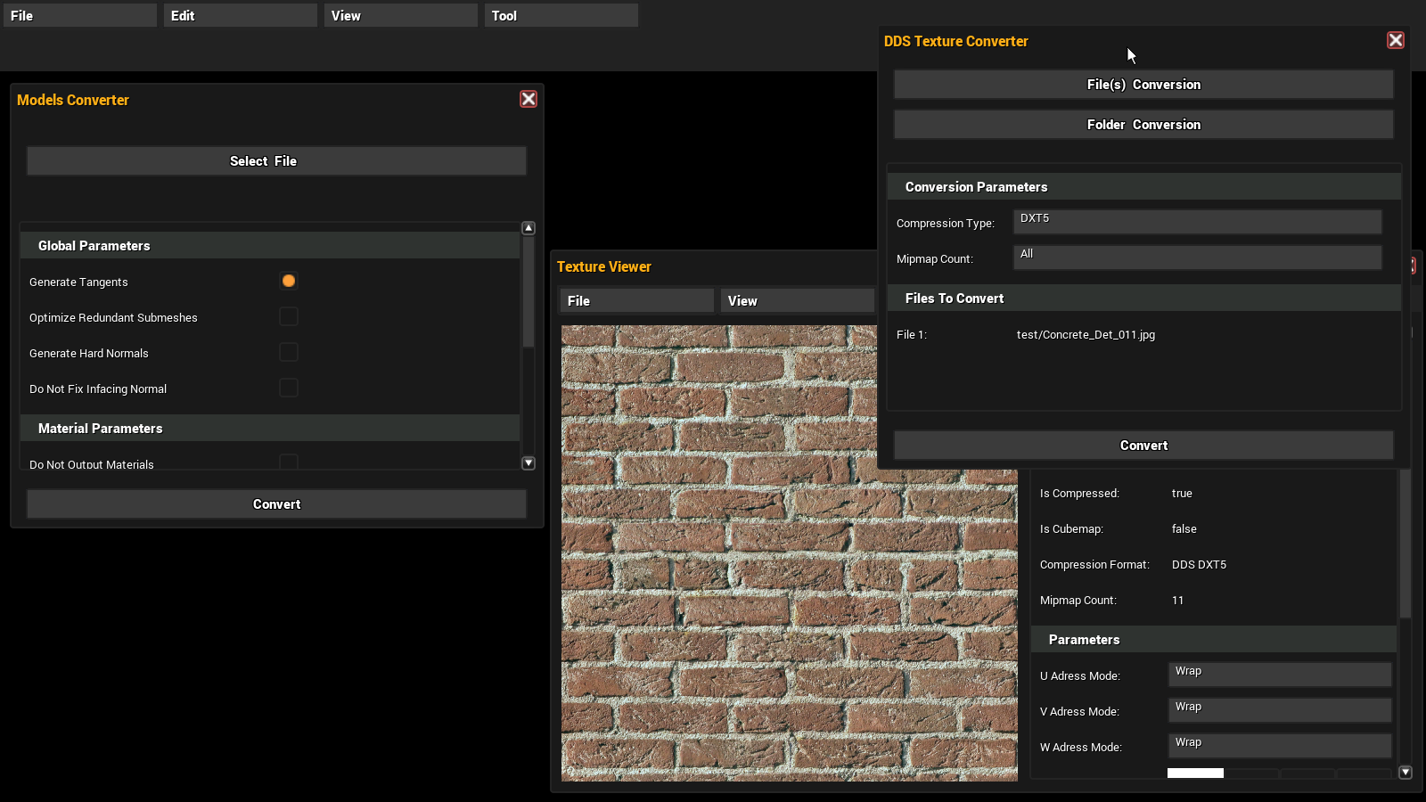The width and height of the screenshot is (1426, 802).
Task: Toggle Generate Hard Normals checkbox
Action: click(x=289, y=352)
